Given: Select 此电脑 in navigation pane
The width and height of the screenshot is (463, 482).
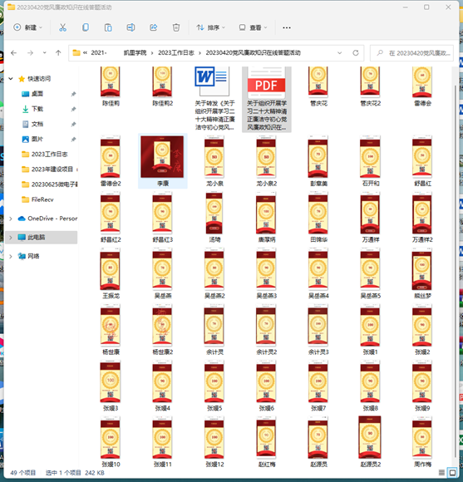Looking at the screenshot, I should coord(42,238).
